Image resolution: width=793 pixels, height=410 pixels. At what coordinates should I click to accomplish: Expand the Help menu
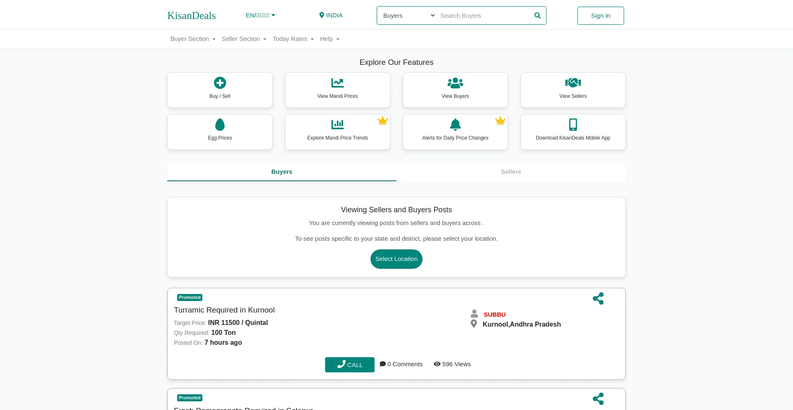[x=330, y=39]
